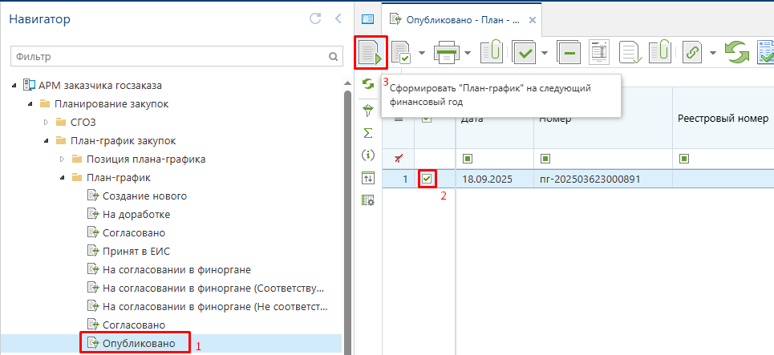
Task: Click the filter condition box under Дата
Action: point(467,159)
